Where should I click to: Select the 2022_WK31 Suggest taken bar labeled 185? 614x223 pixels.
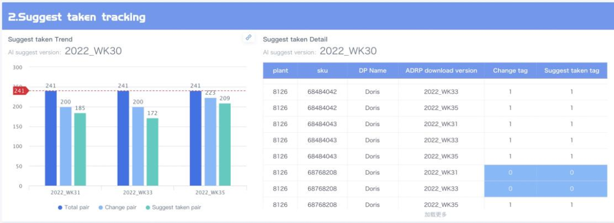[x=80, y=149]
